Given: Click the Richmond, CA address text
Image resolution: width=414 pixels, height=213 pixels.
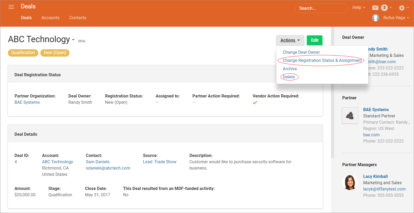Looking at the screenshot, I should (x=55, y=168).
